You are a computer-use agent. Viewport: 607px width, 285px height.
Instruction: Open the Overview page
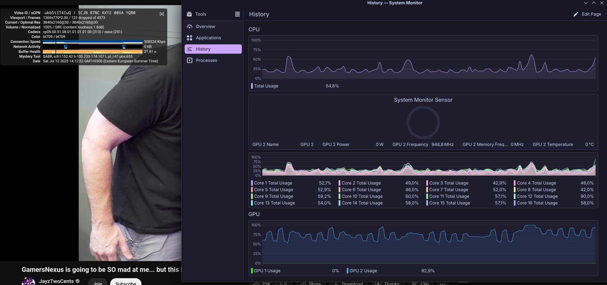[x=205, y=27]
